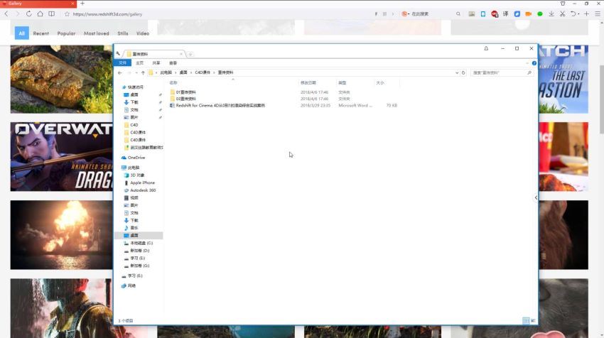Open Explorer recent locations dropdown arrow
Viewport: 604px width, 338px height.
[x=136, y=72]
